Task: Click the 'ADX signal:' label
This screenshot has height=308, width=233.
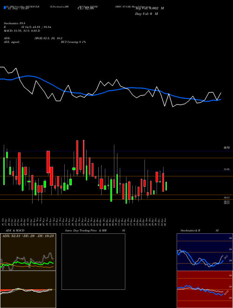Action: click(x=11, y=42)
